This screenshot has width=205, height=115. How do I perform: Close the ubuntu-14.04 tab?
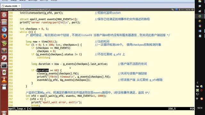tap(19, 6)
